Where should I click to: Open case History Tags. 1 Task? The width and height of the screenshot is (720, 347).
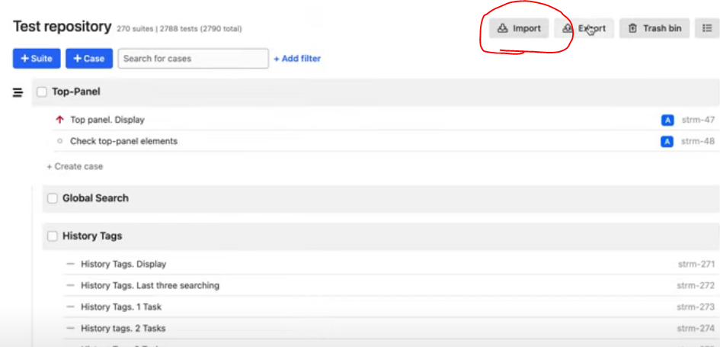(x=121, y=307)
